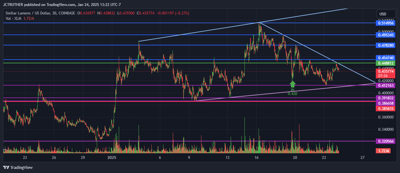Click the 2025 date axis label
The image size is (400, 173).
click(x=112, y=157)
